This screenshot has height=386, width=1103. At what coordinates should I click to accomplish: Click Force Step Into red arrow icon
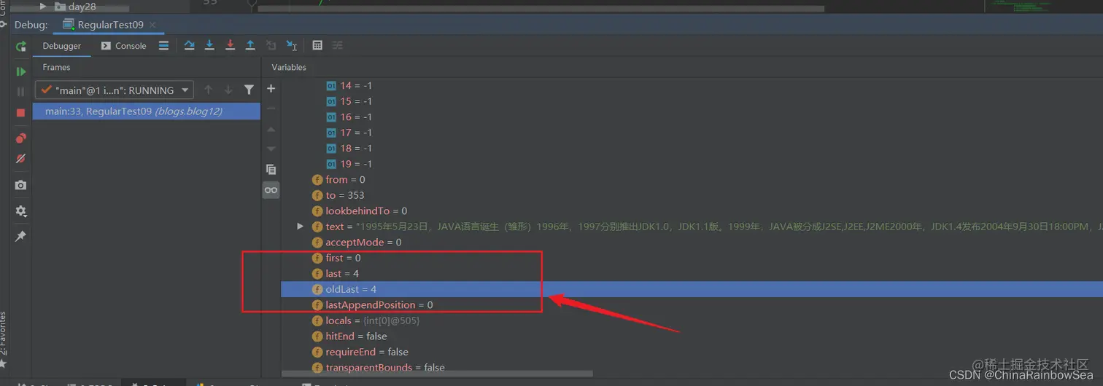(x=230, y=45)
